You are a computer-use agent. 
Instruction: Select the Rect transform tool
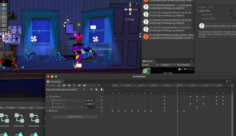(4, 21)
